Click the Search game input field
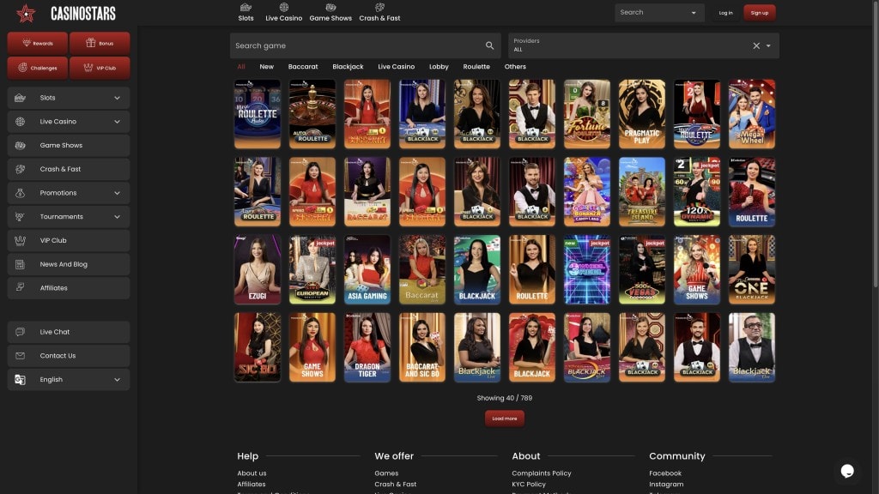Viewport: 879px width, 494px height. pyautogui.click(x=365, y=46)
